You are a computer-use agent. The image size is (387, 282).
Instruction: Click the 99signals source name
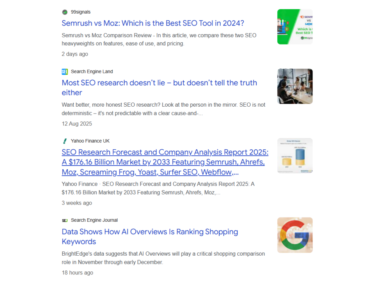[81, 12]
